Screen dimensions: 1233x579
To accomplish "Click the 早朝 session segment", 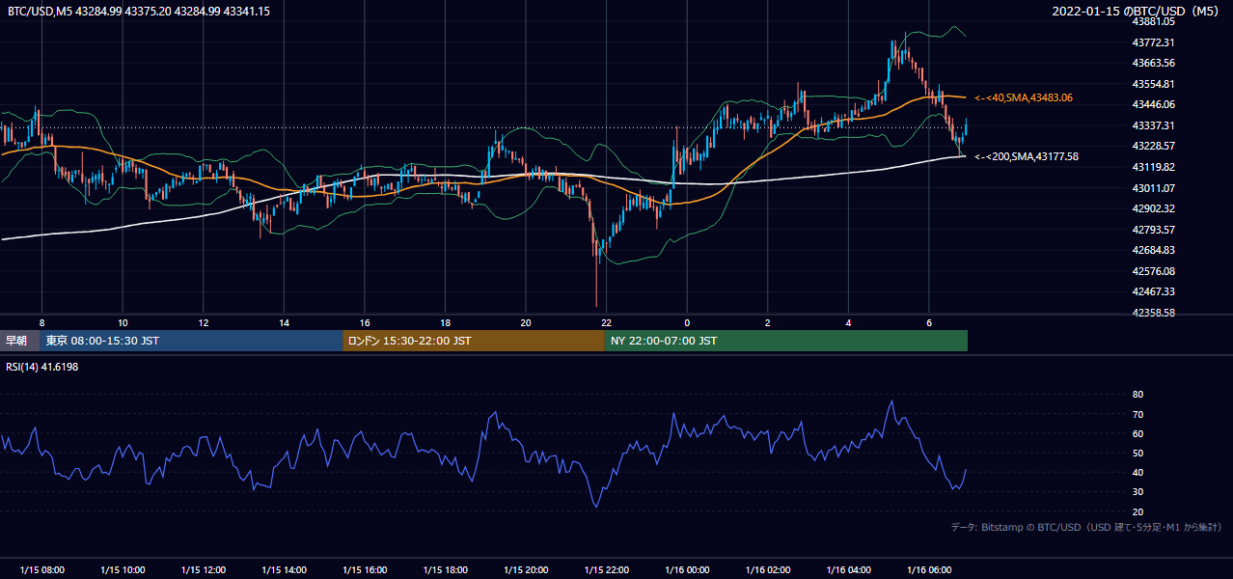I will pos(19,341).
